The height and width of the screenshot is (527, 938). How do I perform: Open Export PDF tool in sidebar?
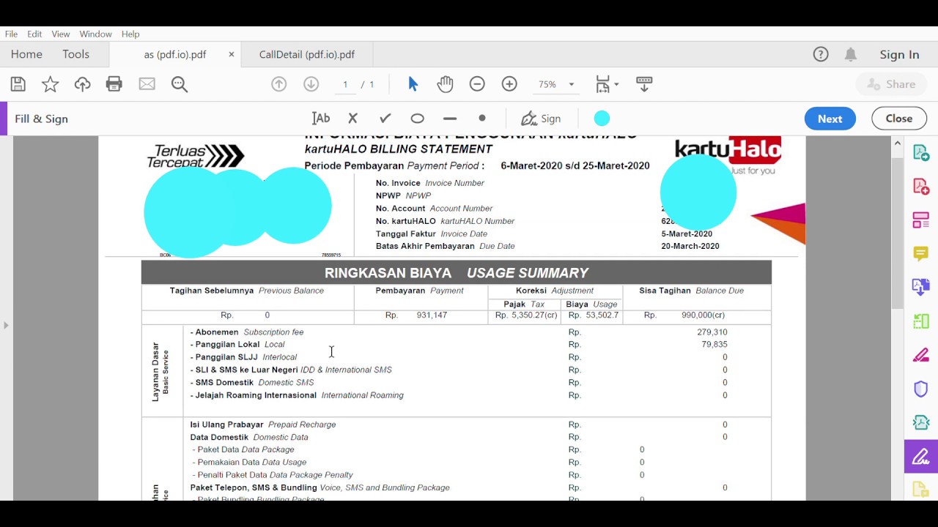[x=920, y=153]
